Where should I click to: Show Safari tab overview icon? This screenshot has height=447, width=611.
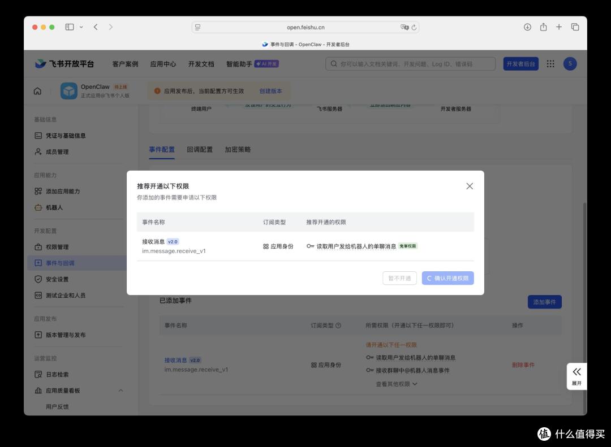(575, 27)
